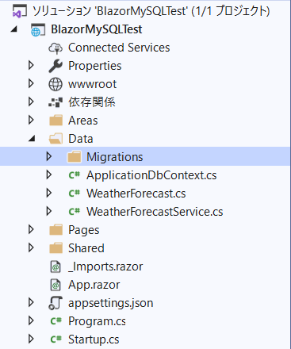Select the wwwroot item
Image resolution: width=291 pixels, height=349 pixels.
tap(92, 84)
